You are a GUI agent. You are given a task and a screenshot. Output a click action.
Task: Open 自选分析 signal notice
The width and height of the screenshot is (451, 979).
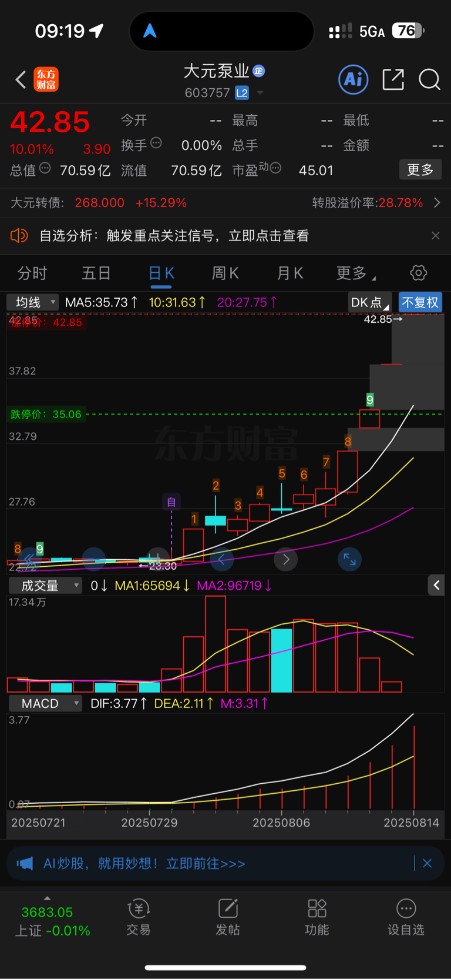pos(174,236)
